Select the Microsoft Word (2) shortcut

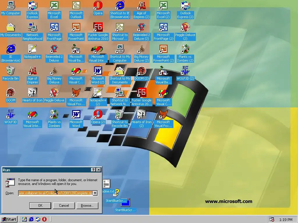(98, 75)
